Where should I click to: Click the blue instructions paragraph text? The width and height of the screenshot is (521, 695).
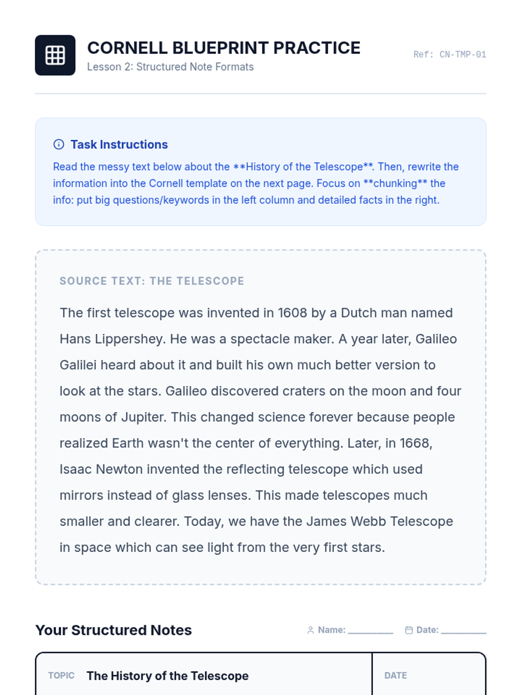[255, 183]
